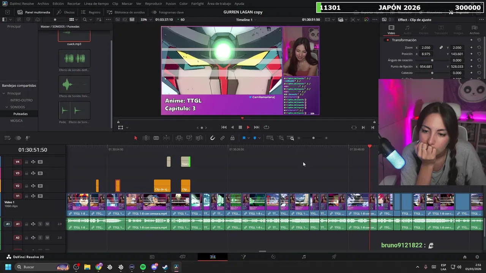Add a blue flag to clip
The width and height of the screenshot is (486, 273).
click(x=244, y=138)
